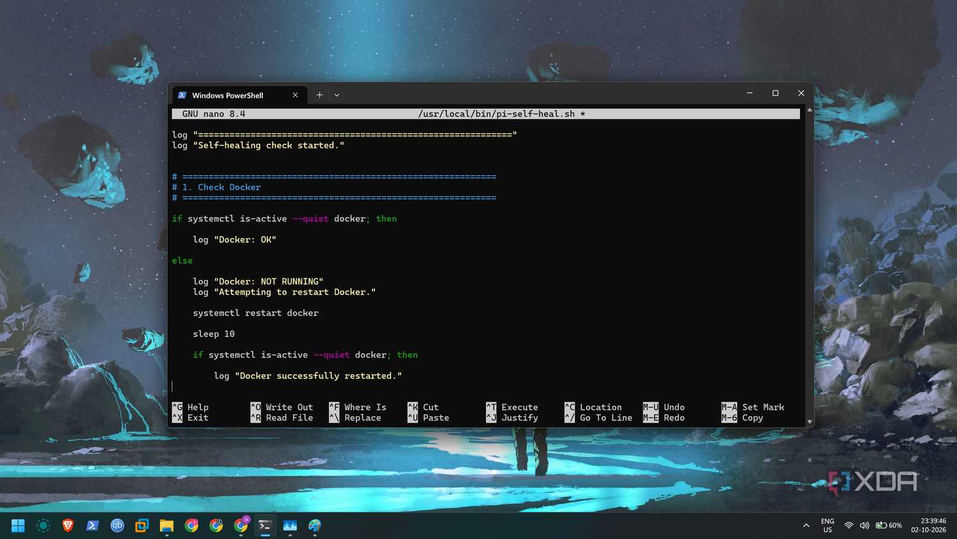Close the Windows PowerShell tab
957x539 pixels.
pyautogui.click(x=295, y=95)
